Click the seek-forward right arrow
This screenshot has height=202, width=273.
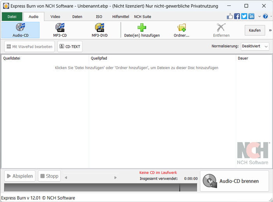click(115, 178)
